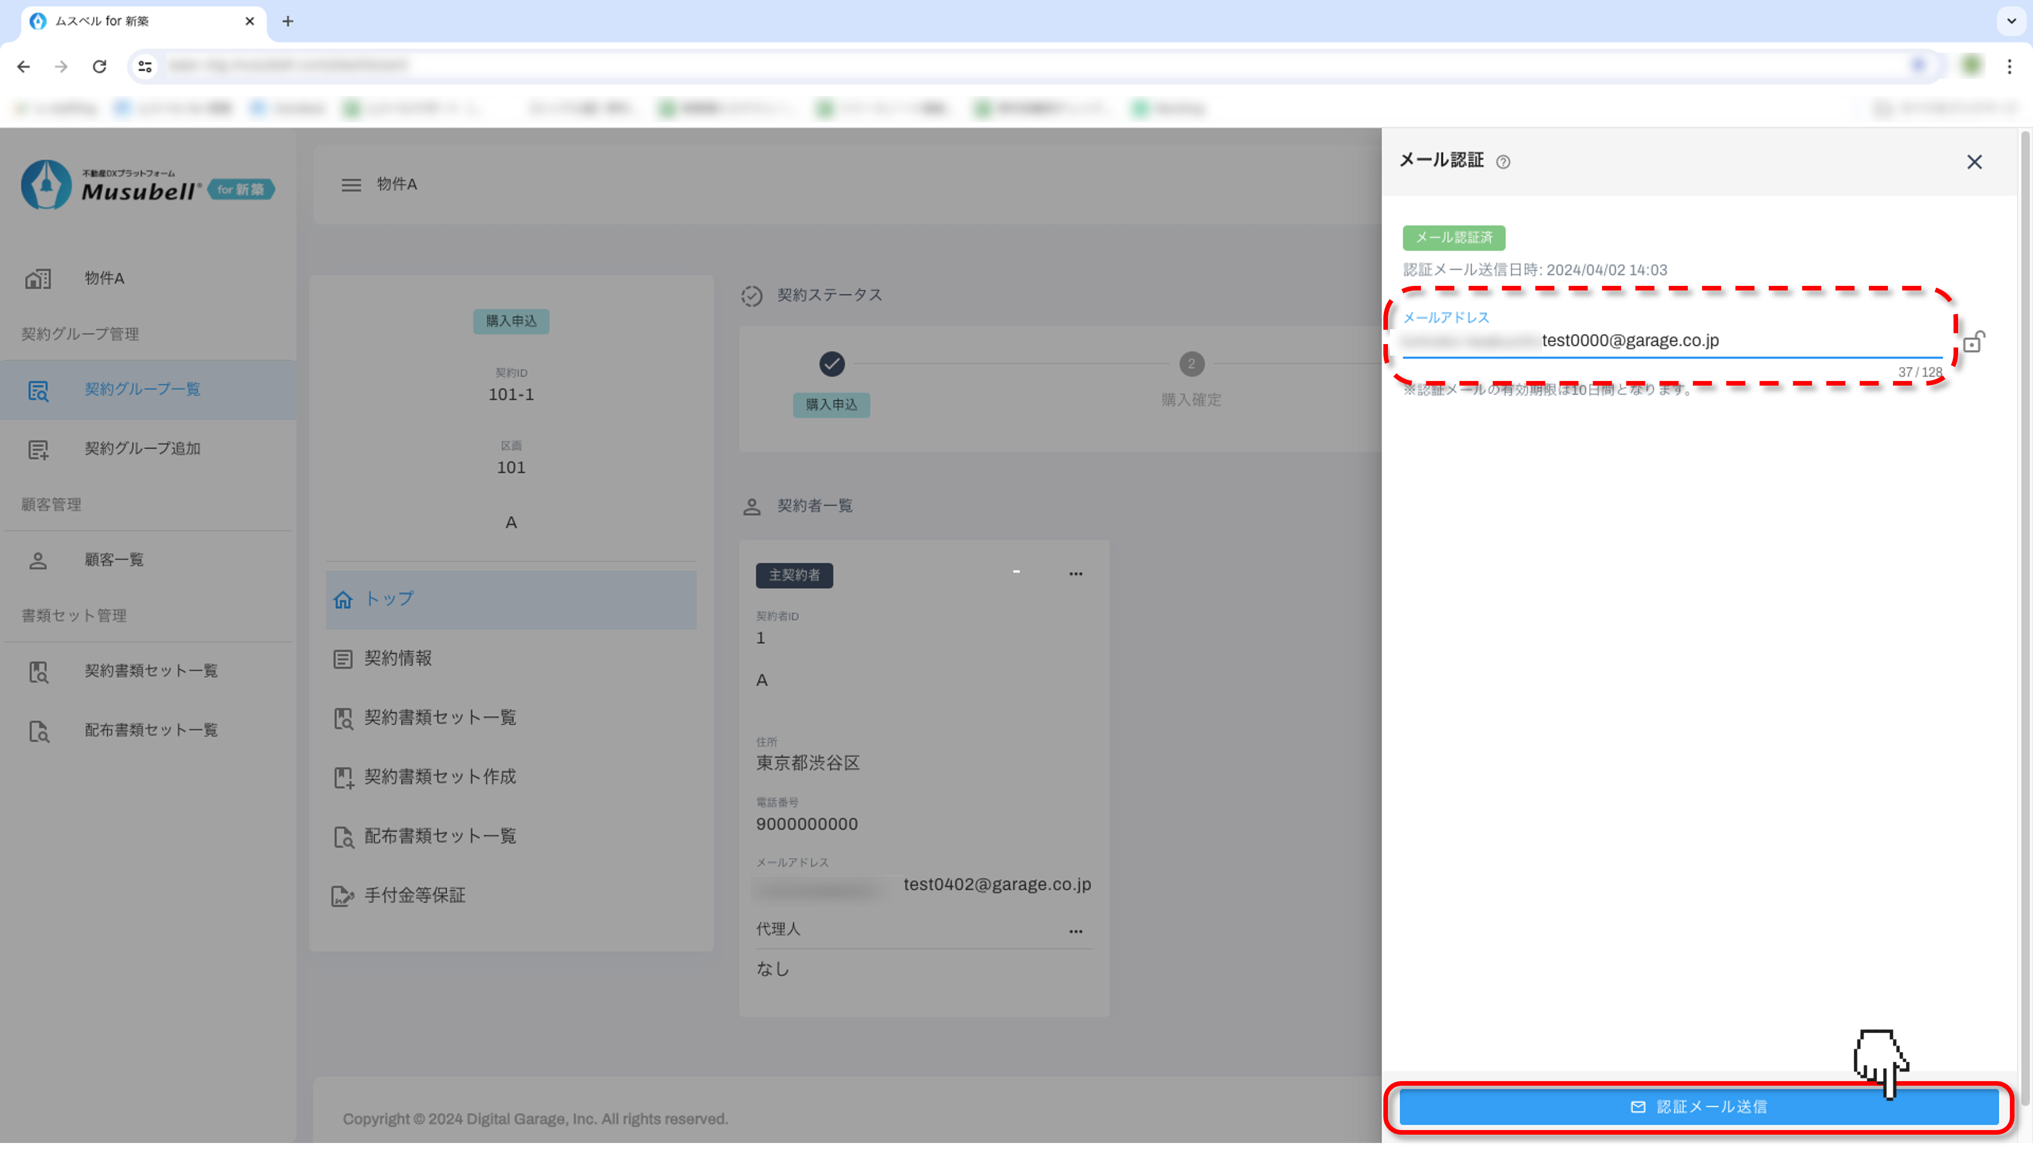Click the sidebar 契約書類セット一覧 icon
Screen dimensions: 2033x1149
[38, 671]
